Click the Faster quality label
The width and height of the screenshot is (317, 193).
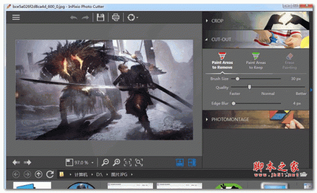tap(235, 94)
